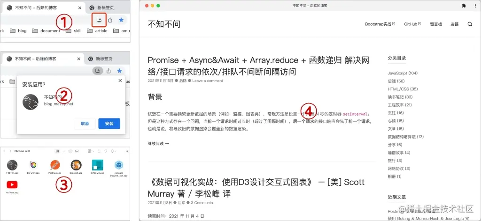The height and width of the screenshot is (221, 481).
Task: Open the JavaScript (104) category
Action: coord(403,73)
